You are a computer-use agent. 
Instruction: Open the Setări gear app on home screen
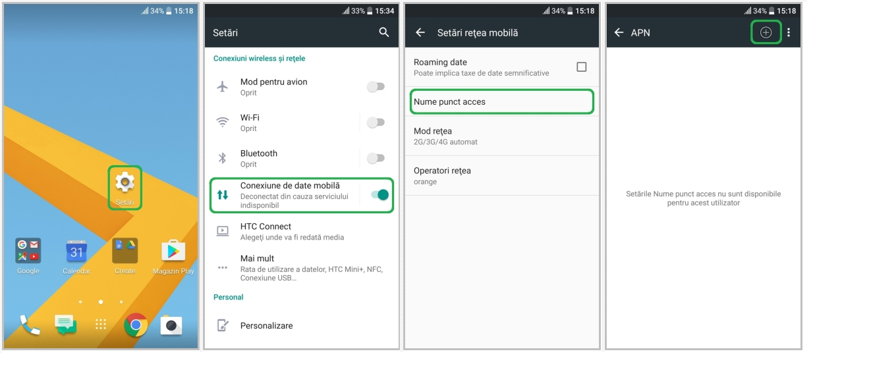click(125, 188)
